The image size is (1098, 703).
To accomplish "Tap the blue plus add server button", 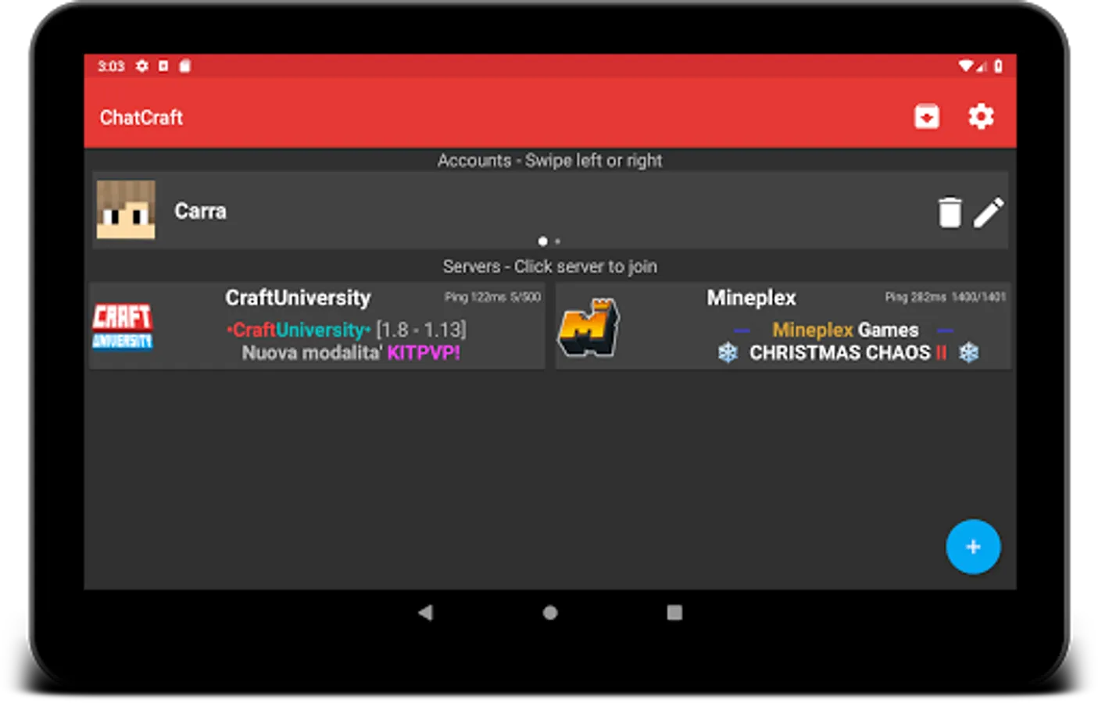I will click(973, 547).
